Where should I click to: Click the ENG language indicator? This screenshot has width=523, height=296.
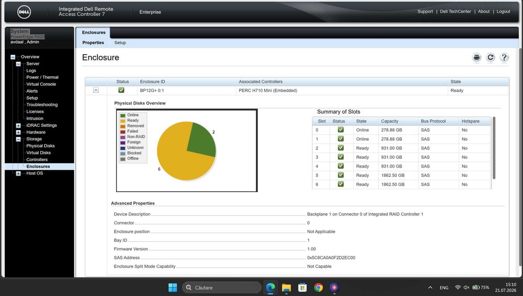[444, 288]
